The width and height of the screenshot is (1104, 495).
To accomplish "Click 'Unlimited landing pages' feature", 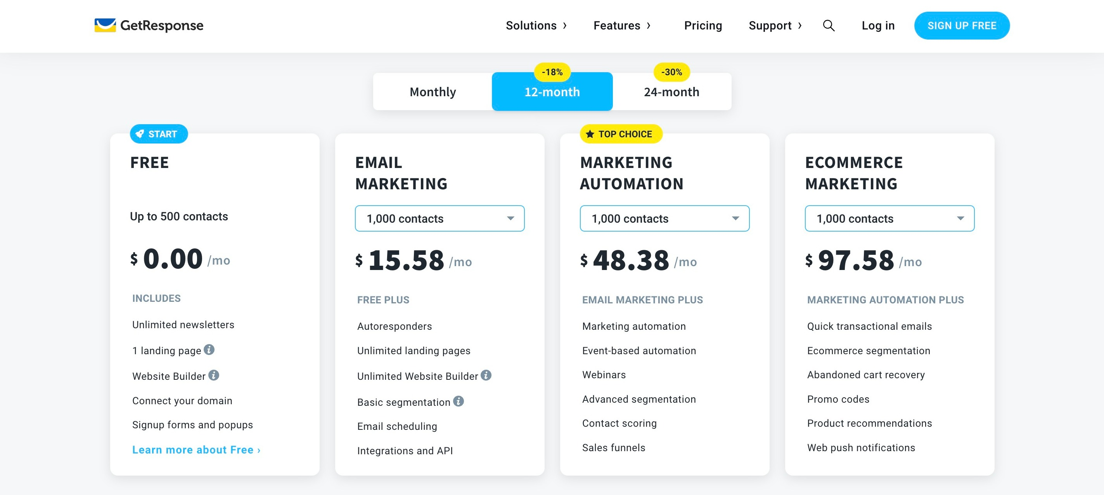I will click(x=414, y=351).
